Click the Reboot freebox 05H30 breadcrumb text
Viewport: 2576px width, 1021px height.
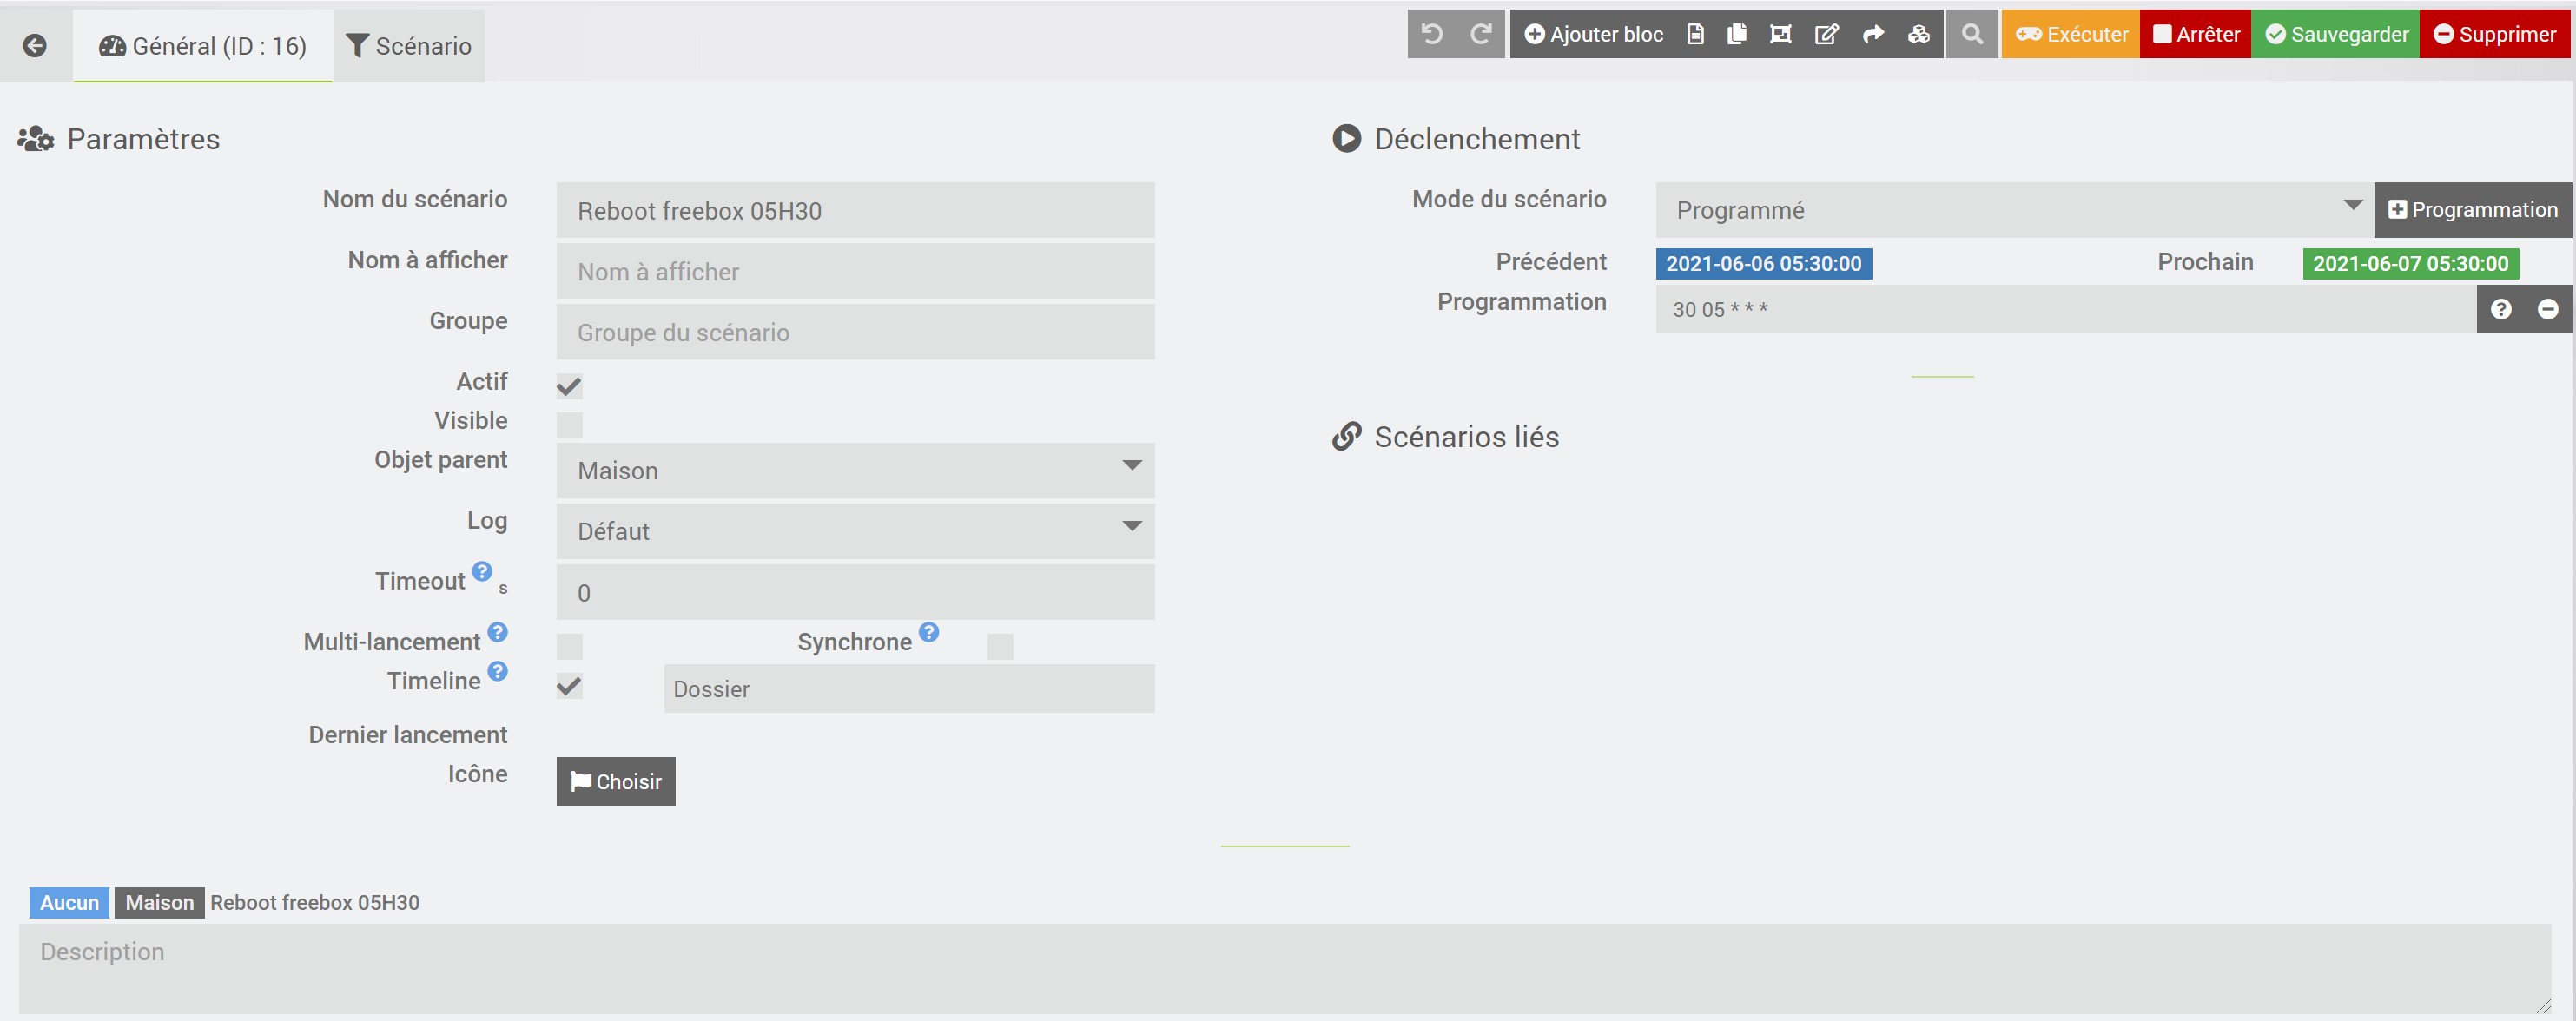click(315, 902)
